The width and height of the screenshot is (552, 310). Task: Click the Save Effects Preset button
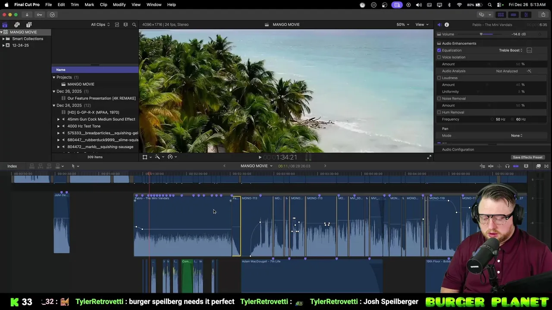527,157
